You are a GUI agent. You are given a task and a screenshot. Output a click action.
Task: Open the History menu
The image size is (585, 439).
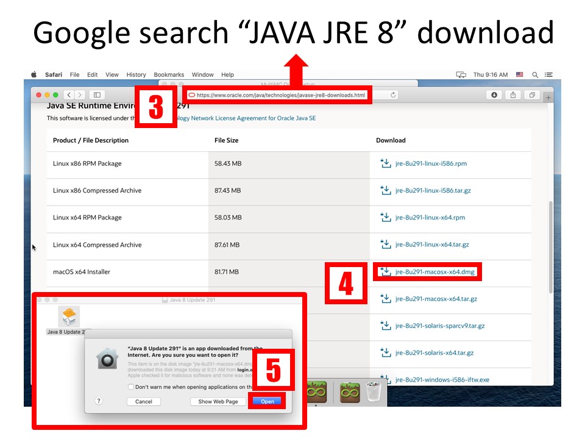pos(136,74)
